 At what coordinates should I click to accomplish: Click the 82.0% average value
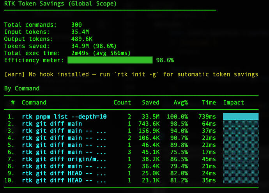tap(179, 173)
